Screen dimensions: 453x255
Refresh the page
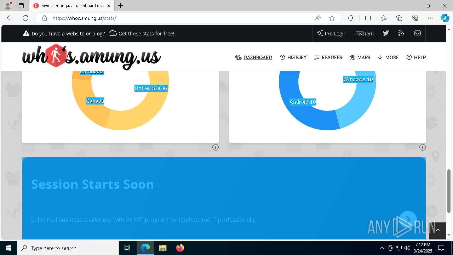[25, 18]
